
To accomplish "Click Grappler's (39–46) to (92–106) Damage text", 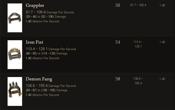I will [46, 17].
